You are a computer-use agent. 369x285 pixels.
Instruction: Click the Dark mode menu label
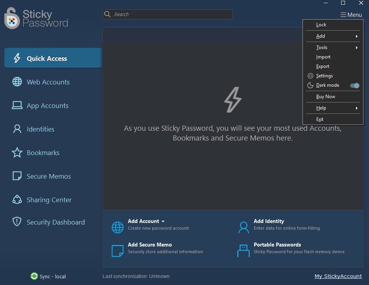click(328, 85)
